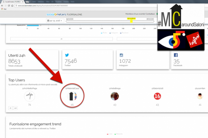This screenshot has width=208, height=138.
Task: Toggle the Twitter legend entry on hashtag chart
Action: (104, 33)
